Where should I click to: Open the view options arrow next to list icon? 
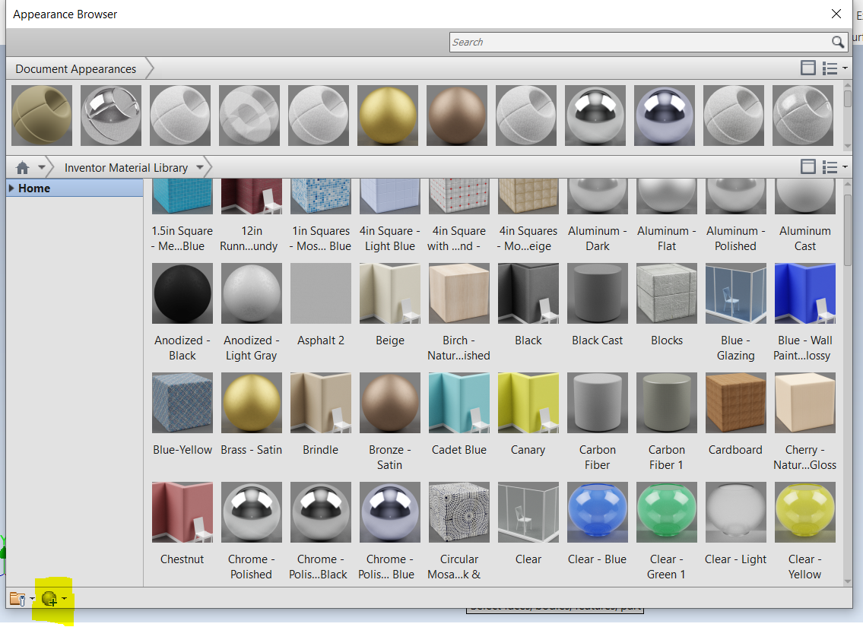[x=844, y=167]
